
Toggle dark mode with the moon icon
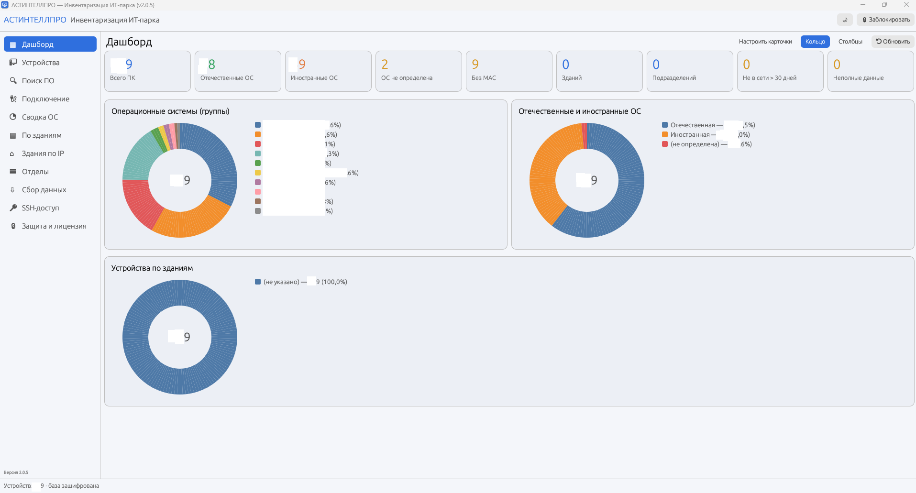coord(845,20)
